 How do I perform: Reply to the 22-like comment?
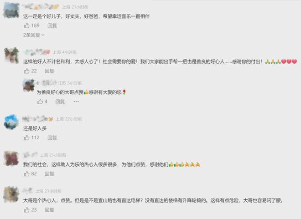49,71
